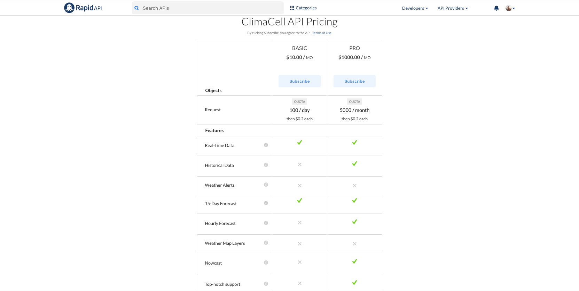Click the 5000 / month quota
579x291 pixels.
click(x=354, y=110)
